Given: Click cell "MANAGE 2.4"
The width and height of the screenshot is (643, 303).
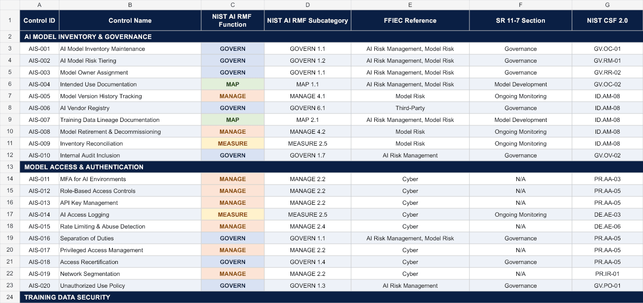Looking at the screenshot, I should 308,226.
